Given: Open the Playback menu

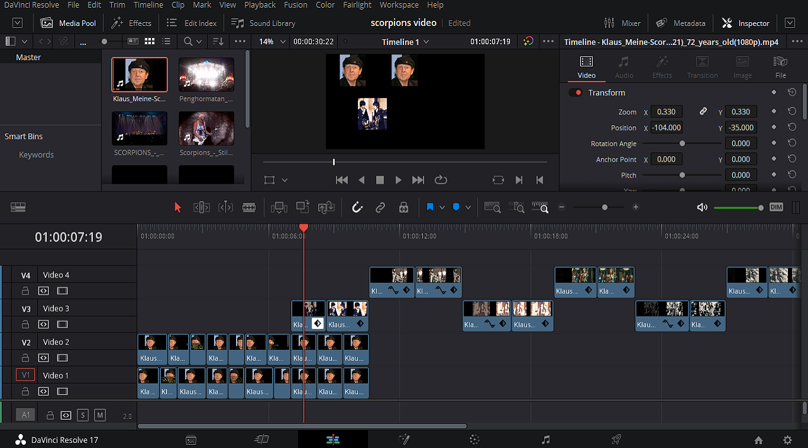Looking at the screenshot, I should [x=260, y=5].
